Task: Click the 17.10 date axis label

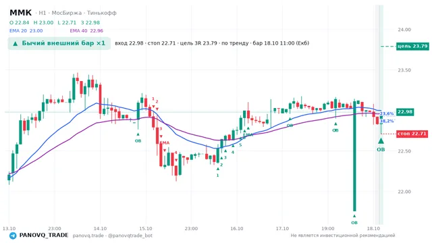Action: click(x=282, y=229)
